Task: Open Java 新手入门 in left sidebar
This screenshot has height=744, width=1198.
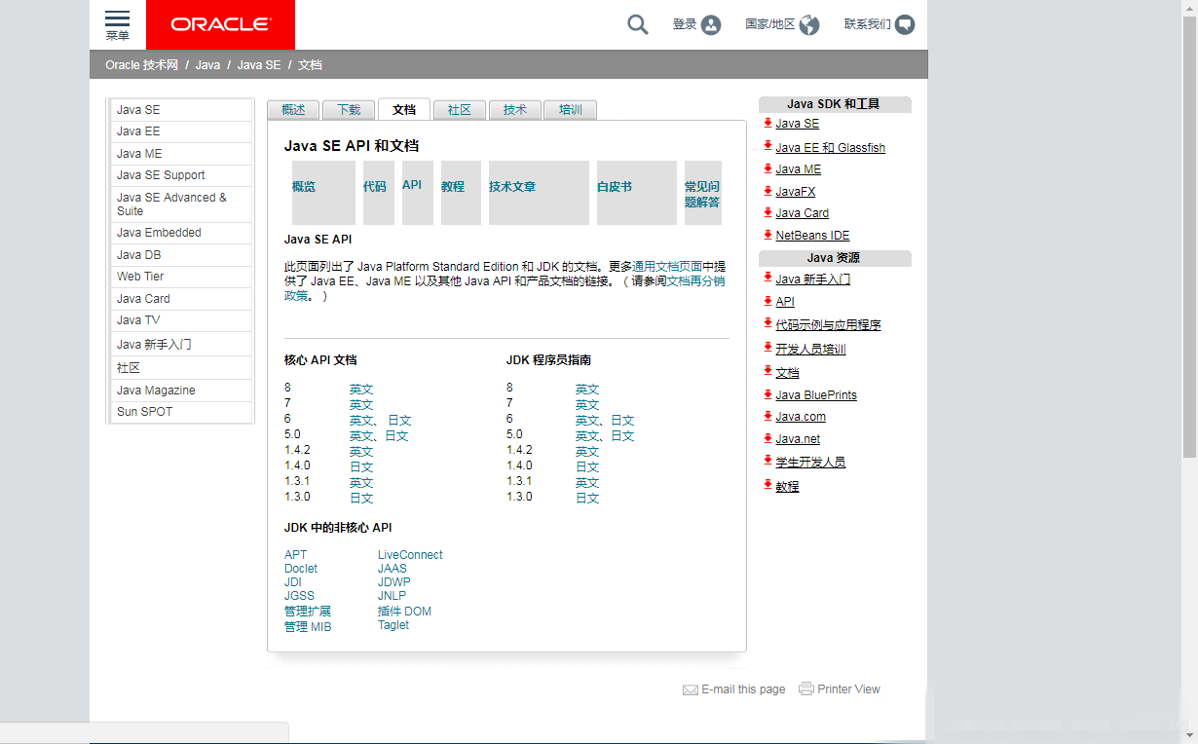Action: (181, 344)
